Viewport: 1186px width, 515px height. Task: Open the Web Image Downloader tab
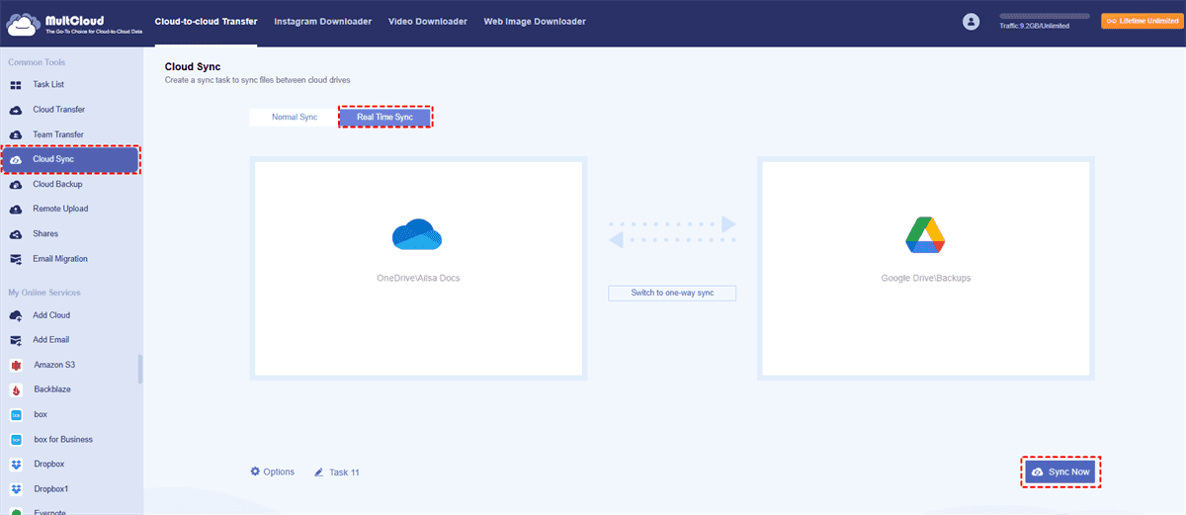coord(534,21)
